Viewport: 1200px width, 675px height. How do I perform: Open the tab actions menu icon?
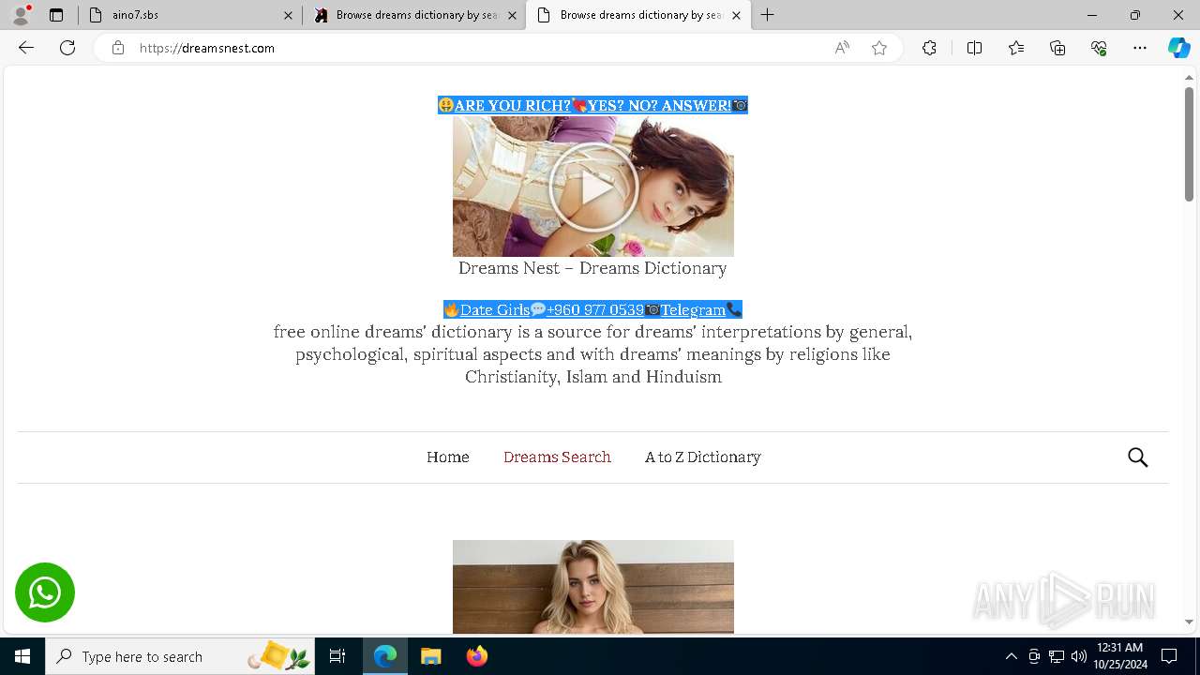pos(56,15)
